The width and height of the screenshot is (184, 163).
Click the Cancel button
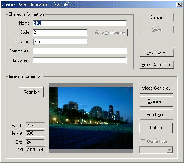click(x=157, y=17)
